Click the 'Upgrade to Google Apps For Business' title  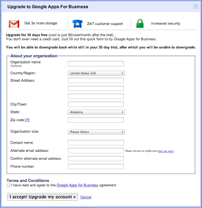[48, 7]
